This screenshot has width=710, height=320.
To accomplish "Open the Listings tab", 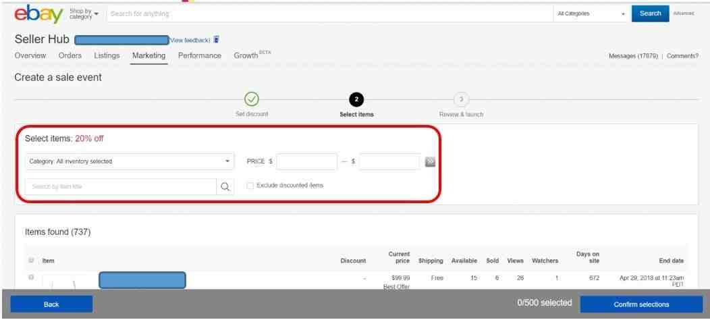I will click(107, 55).
